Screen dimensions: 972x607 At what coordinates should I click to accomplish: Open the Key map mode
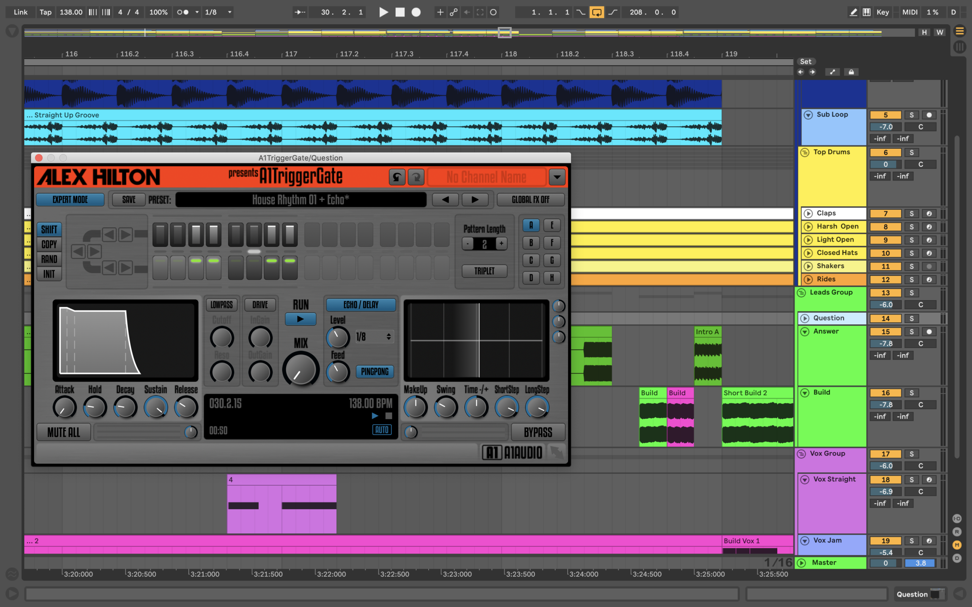(x=882, y=12)
